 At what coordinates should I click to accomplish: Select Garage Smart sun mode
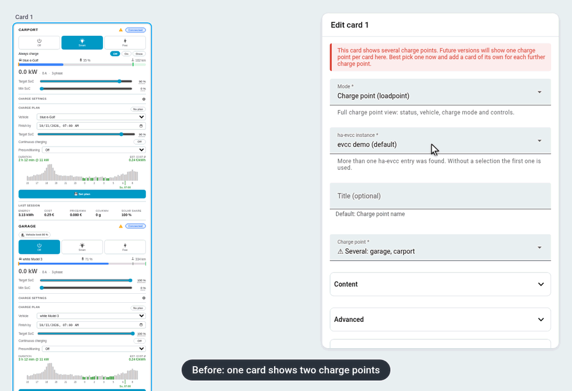pyautogui.click(x=82, y=247)
